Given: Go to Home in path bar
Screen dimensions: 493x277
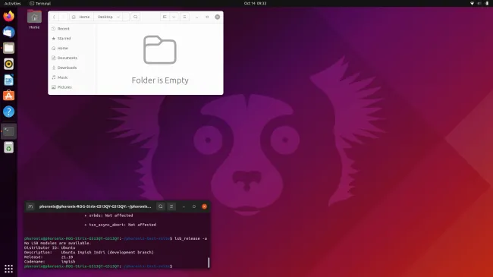Looking at the screenshot, I should pos(81,17).
